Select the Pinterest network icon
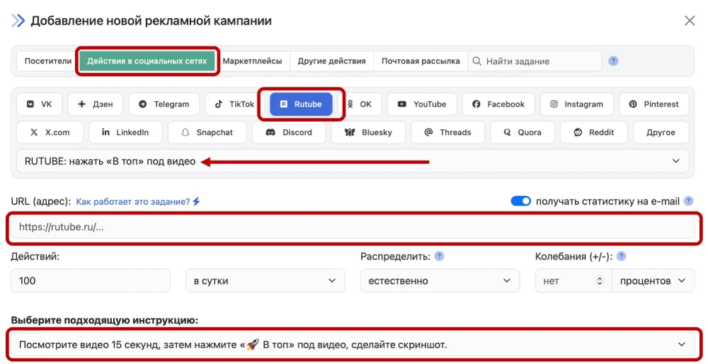708x364 pixels. click(x=633, y=104)
